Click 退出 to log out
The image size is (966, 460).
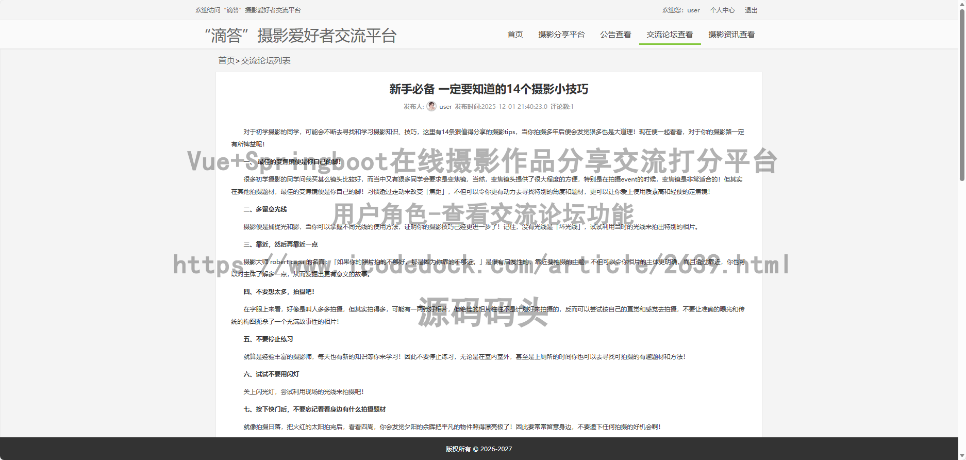[x=751, y=10]
